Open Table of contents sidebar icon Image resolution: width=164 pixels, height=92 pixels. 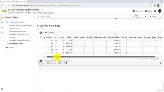2,18
